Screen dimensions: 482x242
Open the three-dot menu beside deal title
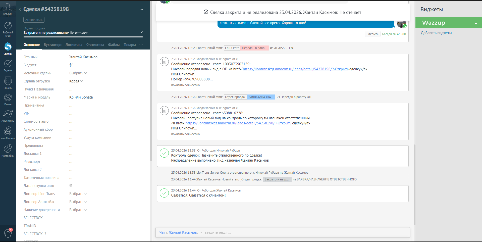141,9
